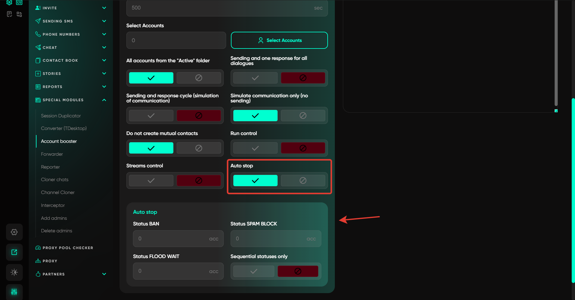Click the external link icon button
The height and width of the screenshot is (300, 575).
click(14, 252)
